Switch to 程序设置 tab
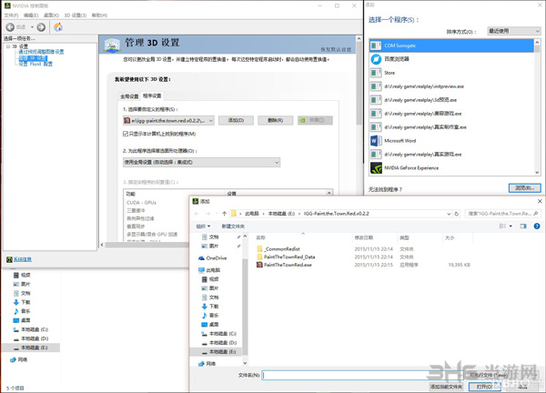The height and width of the screenshot is (393, 546). pyautogui.click(x=152, y=96)
